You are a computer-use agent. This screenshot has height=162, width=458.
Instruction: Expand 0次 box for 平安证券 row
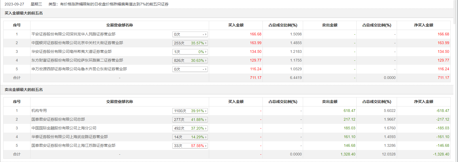pos(190,34)
